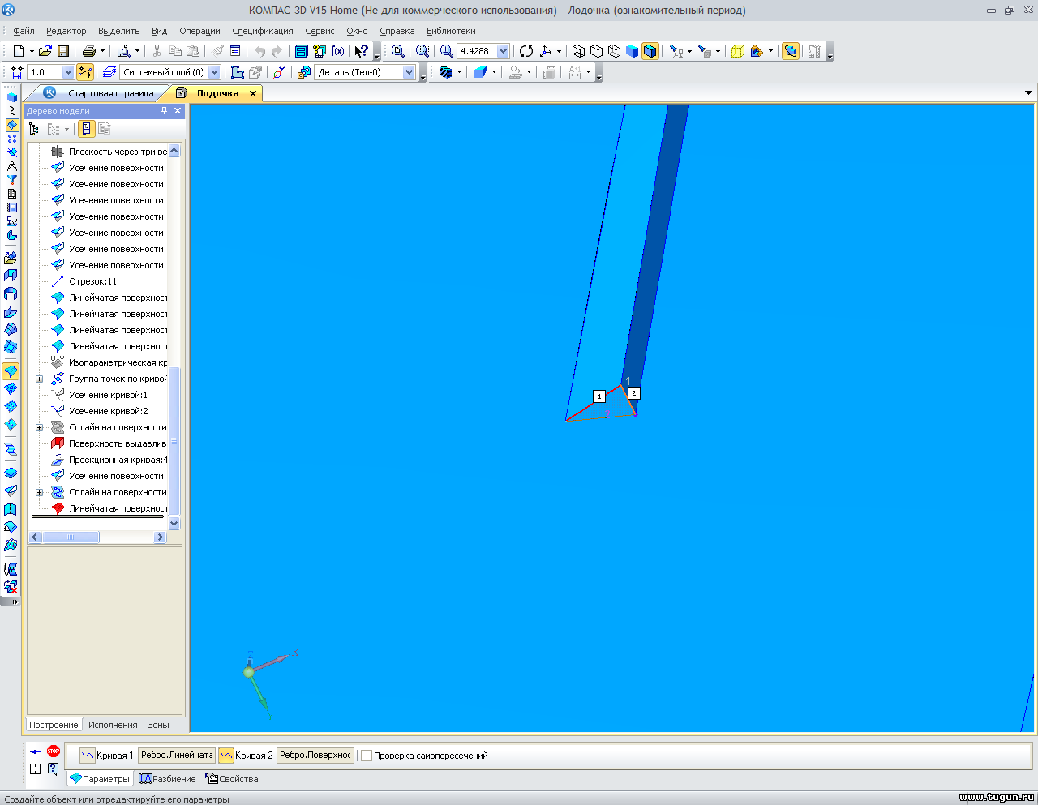Click the model tree horizontal scrollbar thumb

71,537
